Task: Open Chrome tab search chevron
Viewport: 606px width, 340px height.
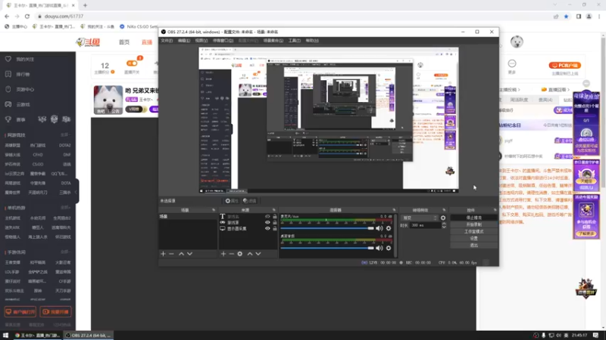Action: pyautogui.click(x=555, y=5)
